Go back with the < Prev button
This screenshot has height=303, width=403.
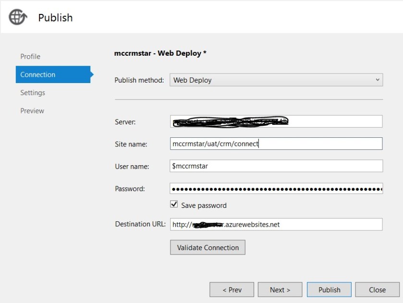click(x=232, y=290)
